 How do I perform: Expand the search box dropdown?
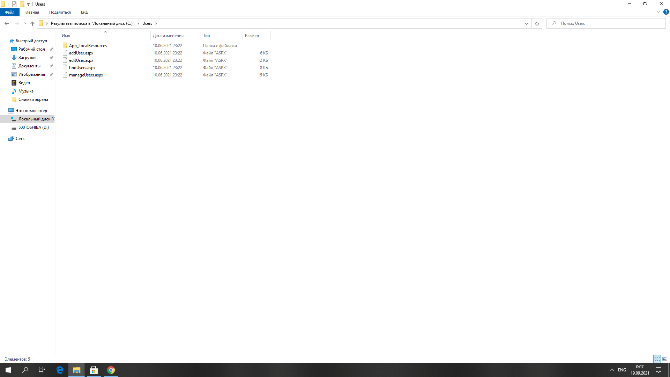point(526,23)
